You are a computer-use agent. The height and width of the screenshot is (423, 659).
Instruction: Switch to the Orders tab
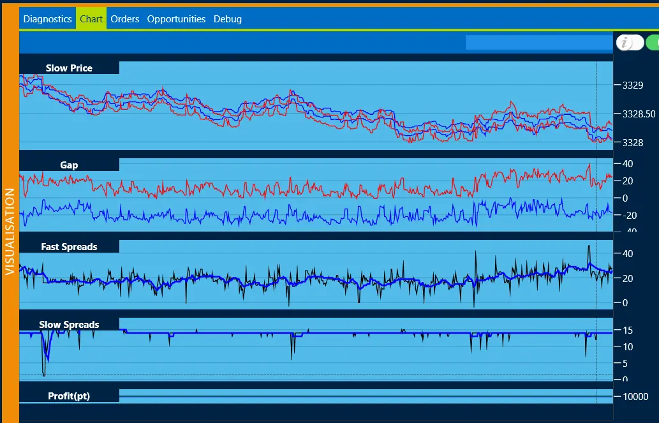tap(125, 19)
